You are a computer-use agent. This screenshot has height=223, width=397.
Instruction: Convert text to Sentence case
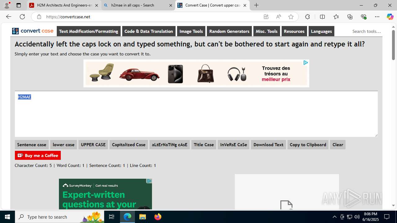click(x=32, y=145)
